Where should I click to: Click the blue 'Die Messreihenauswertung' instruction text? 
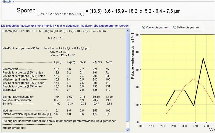point(65,26)
